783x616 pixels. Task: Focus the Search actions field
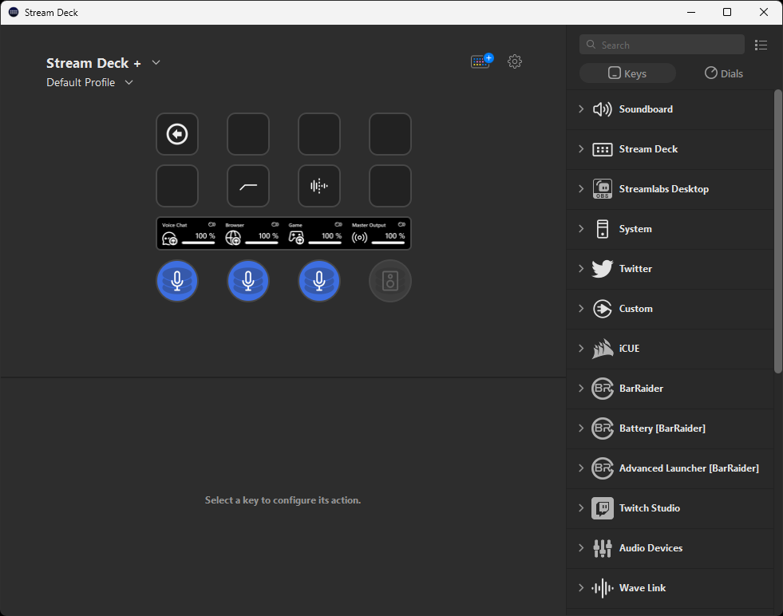[662, 45]
